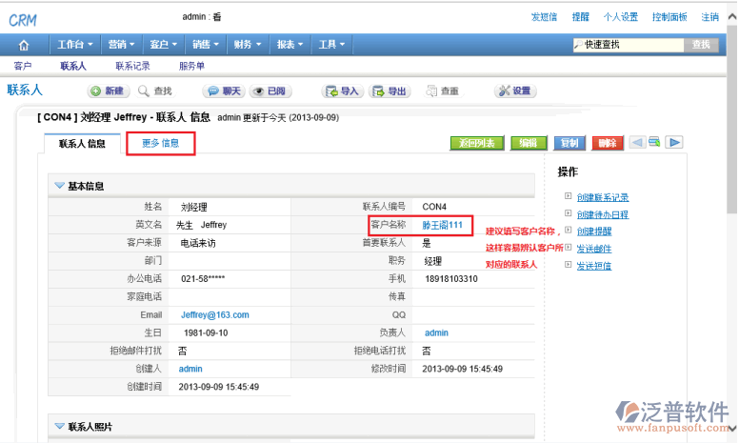Click the 导出 export button
The width and height of the screenshot is (739, 443).
pyautogui.click(x=390, y=91)
